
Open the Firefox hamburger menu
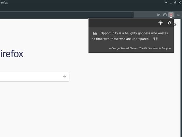pyautogui.click(x=178, y=15)
